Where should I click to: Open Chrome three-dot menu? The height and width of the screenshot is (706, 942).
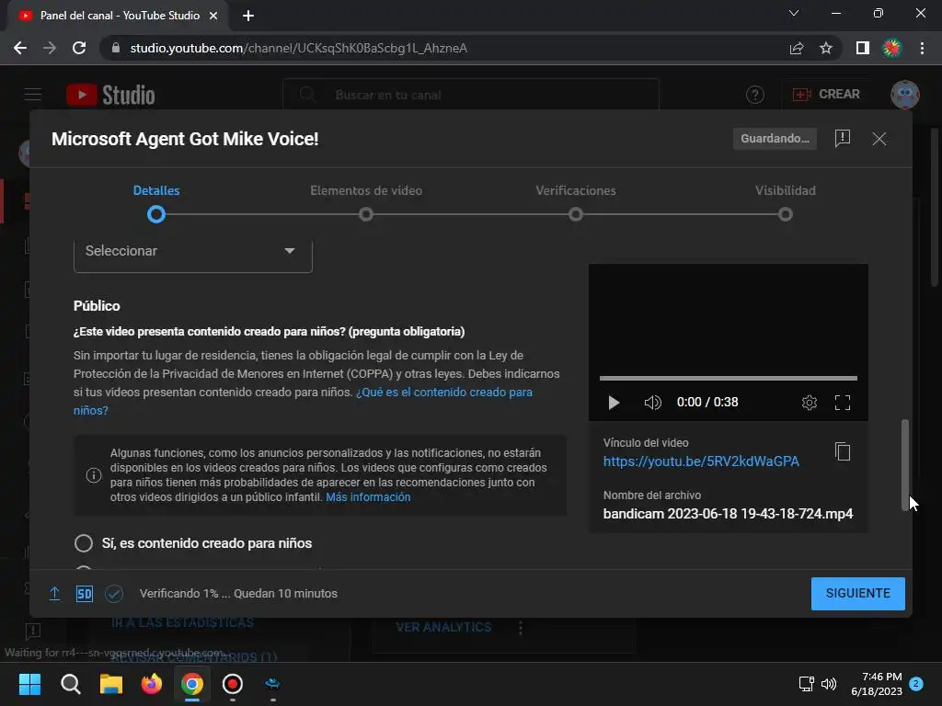922,48
